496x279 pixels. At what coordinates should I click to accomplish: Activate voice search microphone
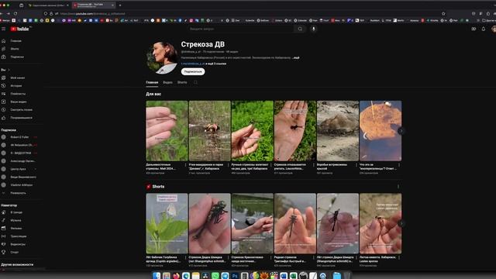point(313,29)
